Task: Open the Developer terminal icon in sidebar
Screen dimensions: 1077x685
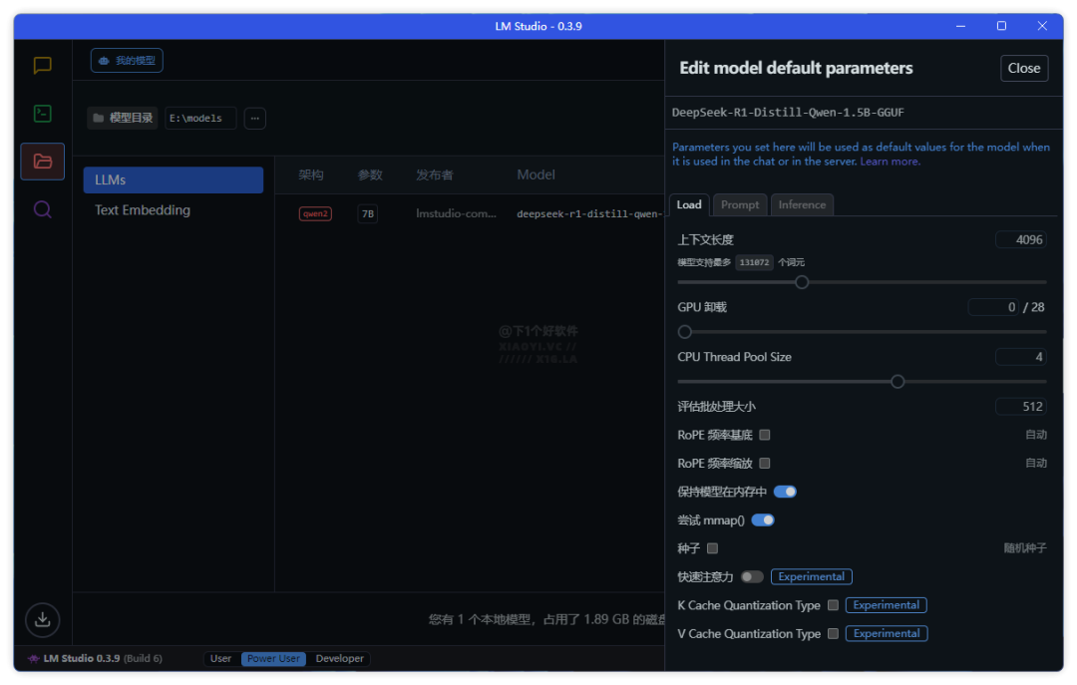Action: click(42, 114)
